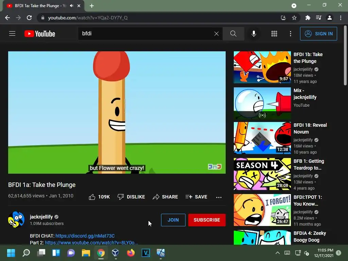
Task: Open jacknjellify channel name link
Action: point(41,217)
